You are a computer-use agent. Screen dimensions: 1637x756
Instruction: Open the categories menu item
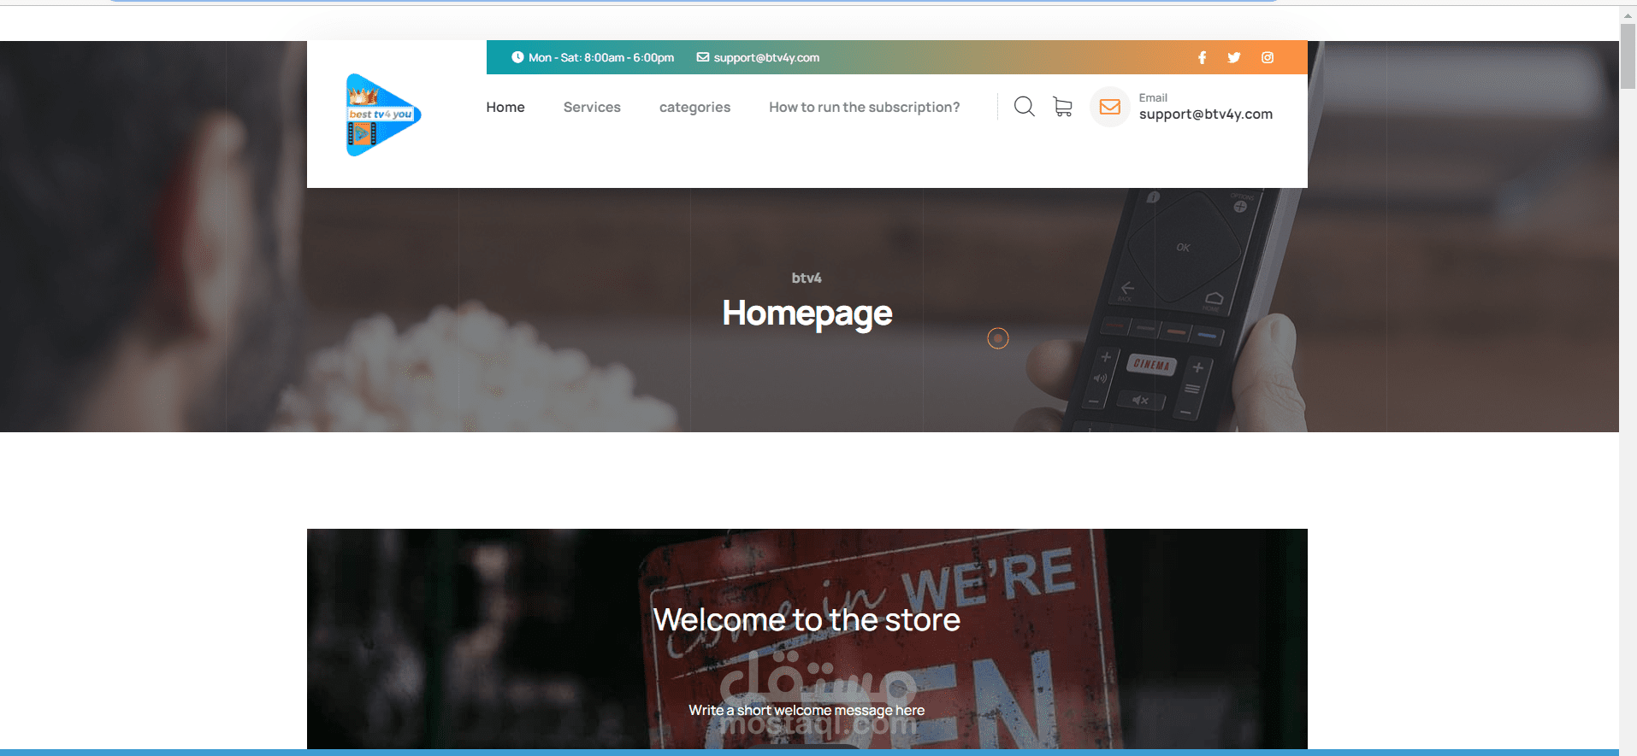pyautogui.click(x=694, y=107)
